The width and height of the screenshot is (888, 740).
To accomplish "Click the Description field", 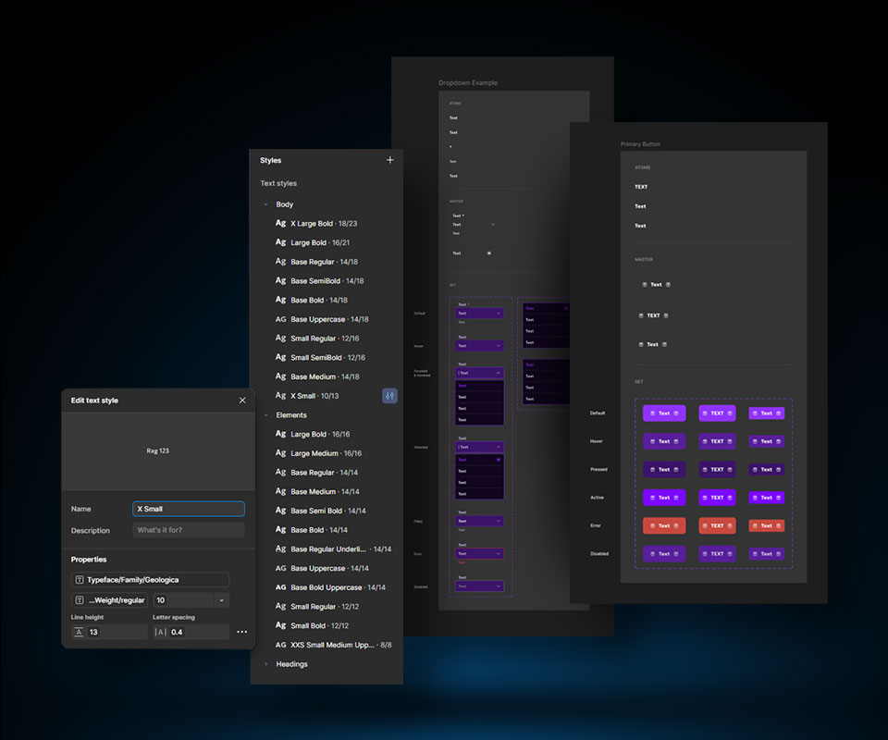I will pyautogui.click(x=189, y=530).
